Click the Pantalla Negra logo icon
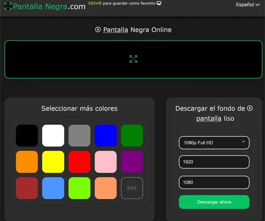265x221 pixels. click(8, 6)
